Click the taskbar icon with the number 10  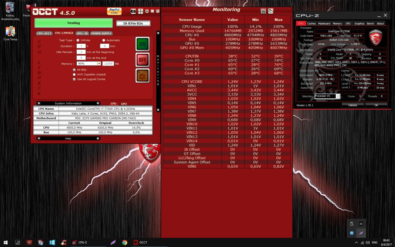52,242
